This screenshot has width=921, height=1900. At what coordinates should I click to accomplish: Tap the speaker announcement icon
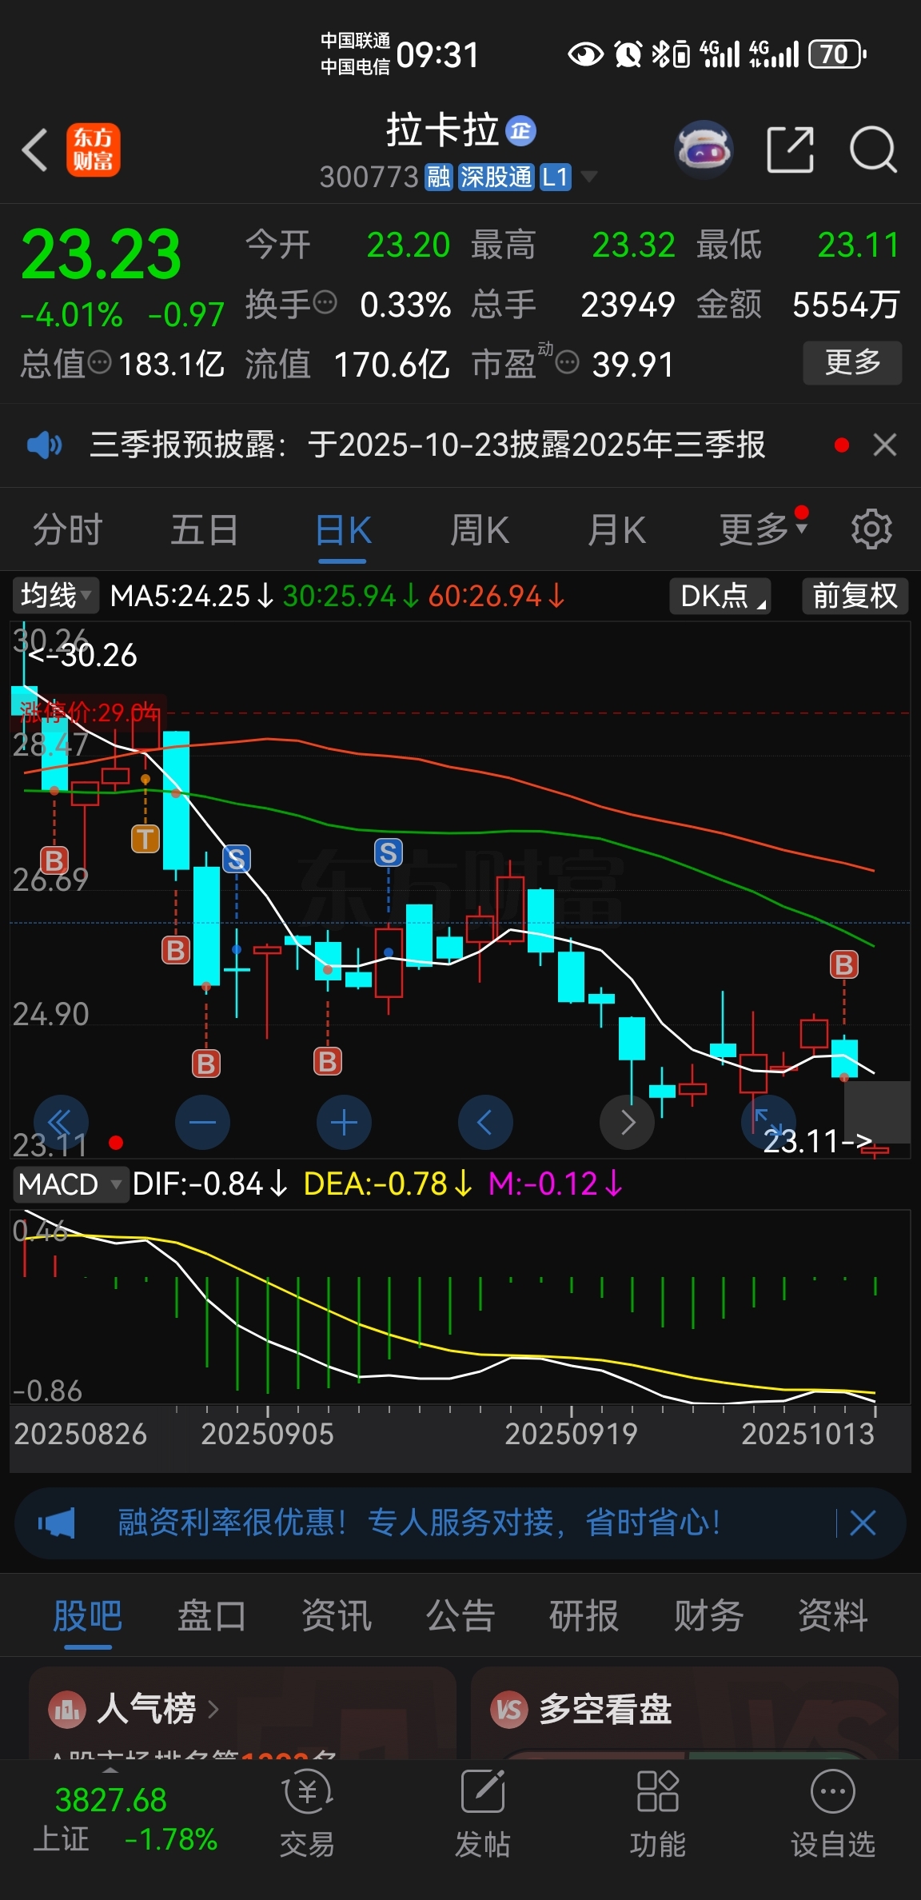45,445
